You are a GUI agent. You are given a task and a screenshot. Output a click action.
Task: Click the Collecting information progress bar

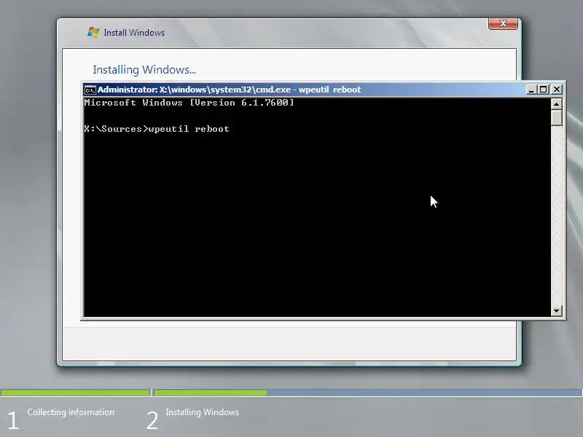[75, 393]
